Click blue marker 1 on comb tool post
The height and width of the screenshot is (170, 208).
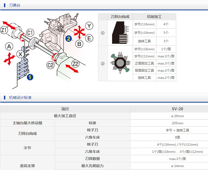(30, 77)
